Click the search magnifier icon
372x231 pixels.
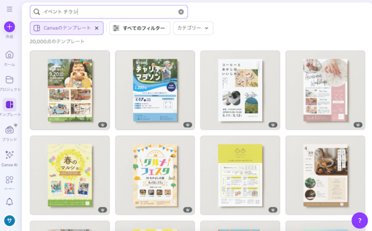tap(37, 12)
